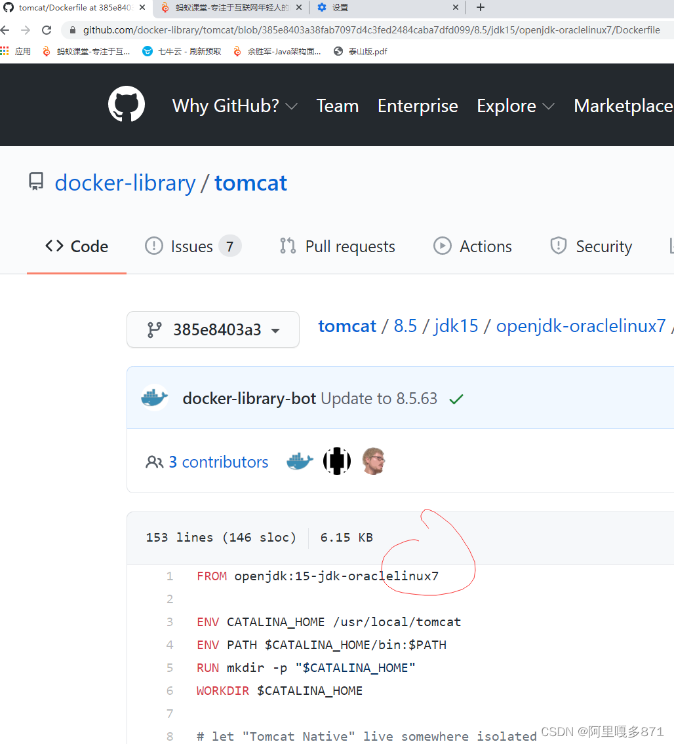Image resolution: width=674 pixels, height=744 pixels.
Task: Click the contributors people icon
Action: (154, 462)
